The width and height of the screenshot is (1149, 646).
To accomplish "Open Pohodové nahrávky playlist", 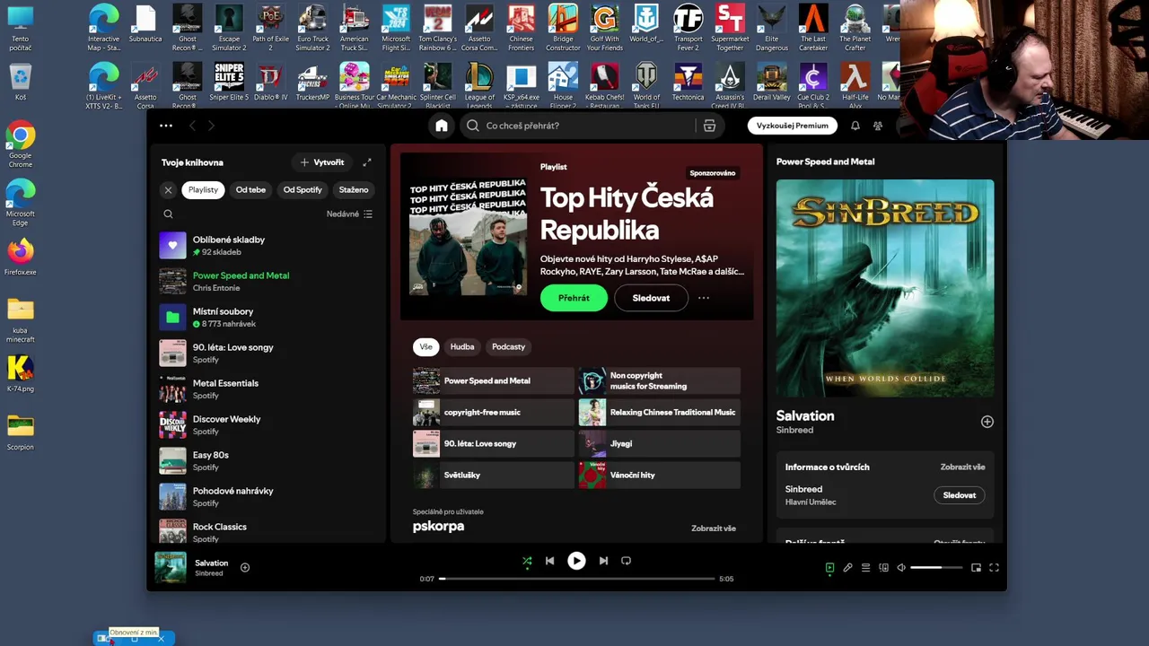I will click(268, 497).
